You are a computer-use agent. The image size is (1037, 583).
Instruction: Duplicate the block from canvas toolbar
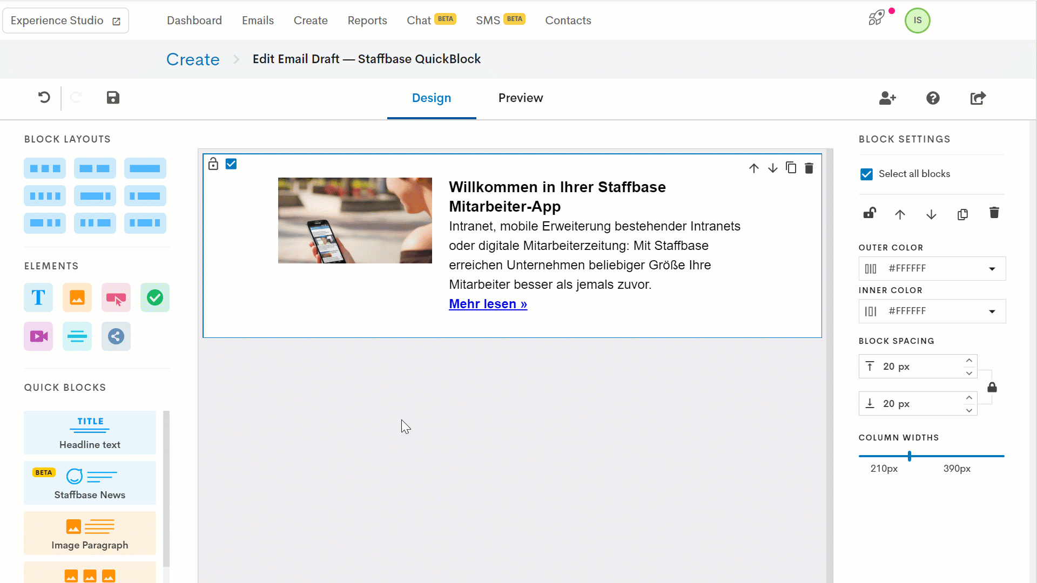point(791,168)
